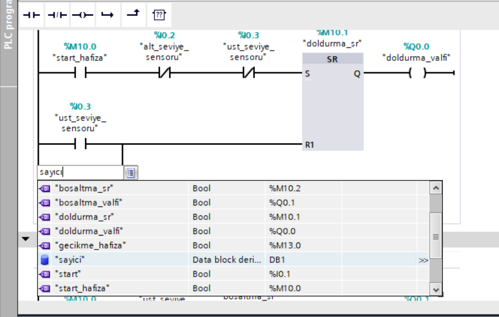499x317 pixels.
Task: Click the %Q0.0 address above the coil
Action: pos(416,46)
